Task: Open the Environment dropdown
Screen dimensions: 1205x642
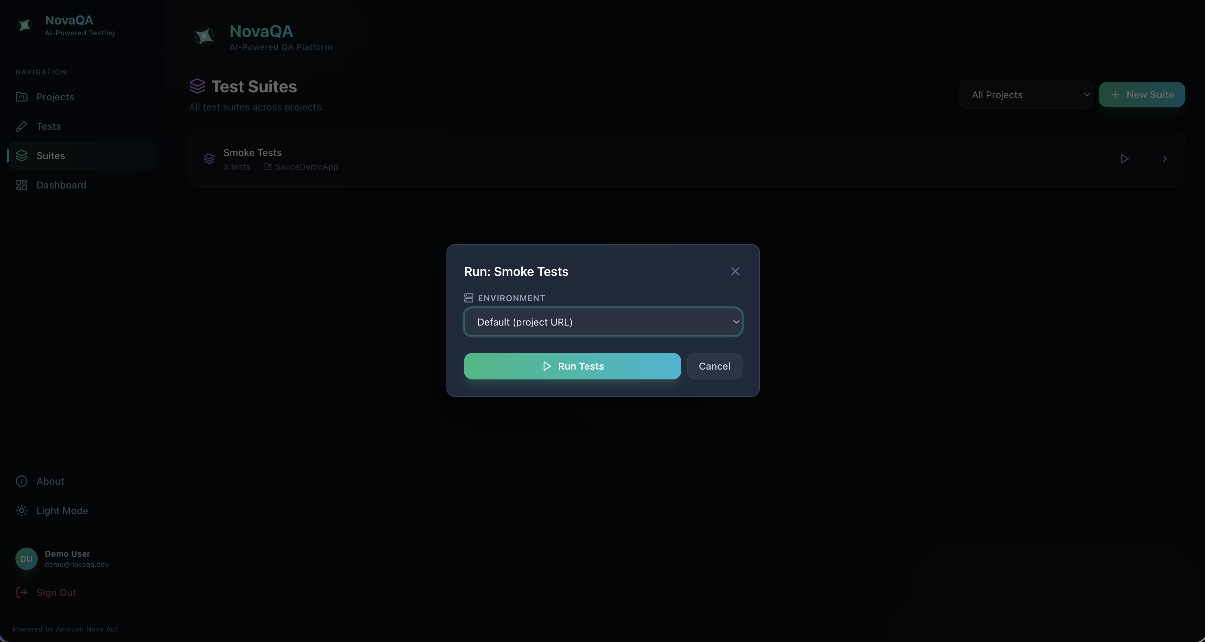Action: click(602, 322)
